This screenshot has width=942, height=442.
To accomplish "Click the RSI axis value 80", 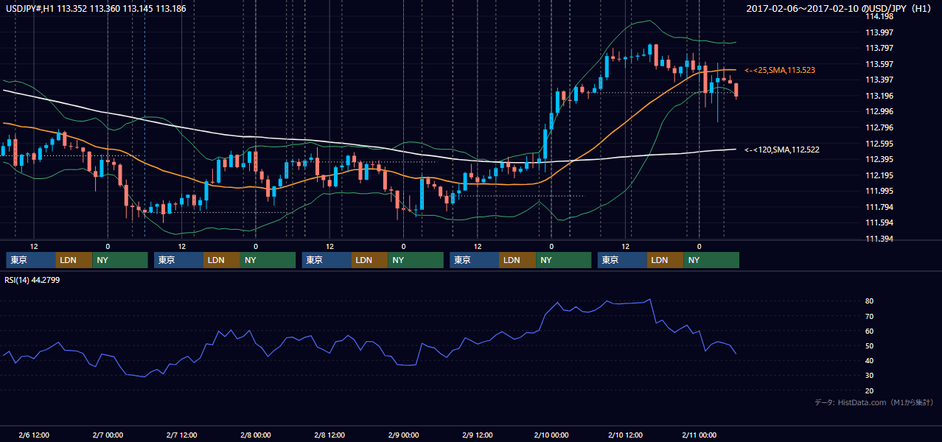I will [x=870, y=301].
